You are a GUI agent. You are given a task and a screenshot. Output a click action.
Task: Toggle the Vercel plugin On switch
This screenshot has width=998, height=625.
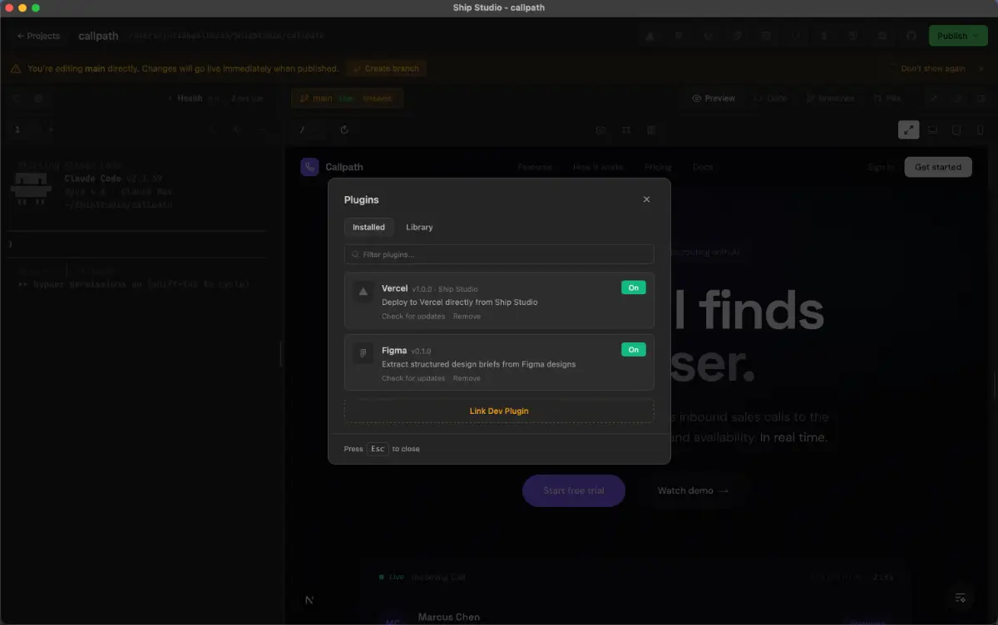[x=633, y=288]
